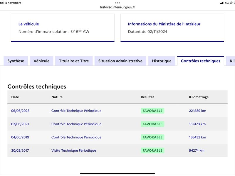
Task: Open the Synthèse tab
Action: (16, 61)
